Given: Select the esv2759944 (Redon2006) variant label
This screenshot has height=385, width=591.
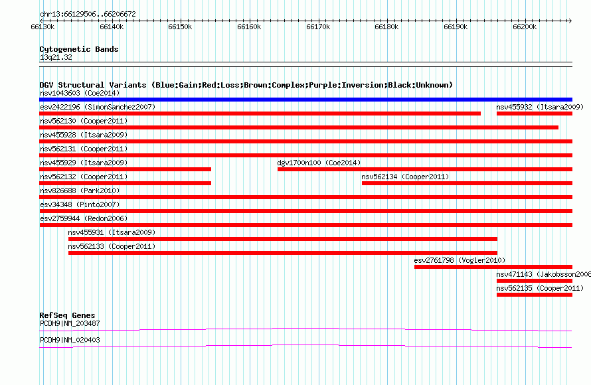Looking at the screenshot, I should point(84,218).
